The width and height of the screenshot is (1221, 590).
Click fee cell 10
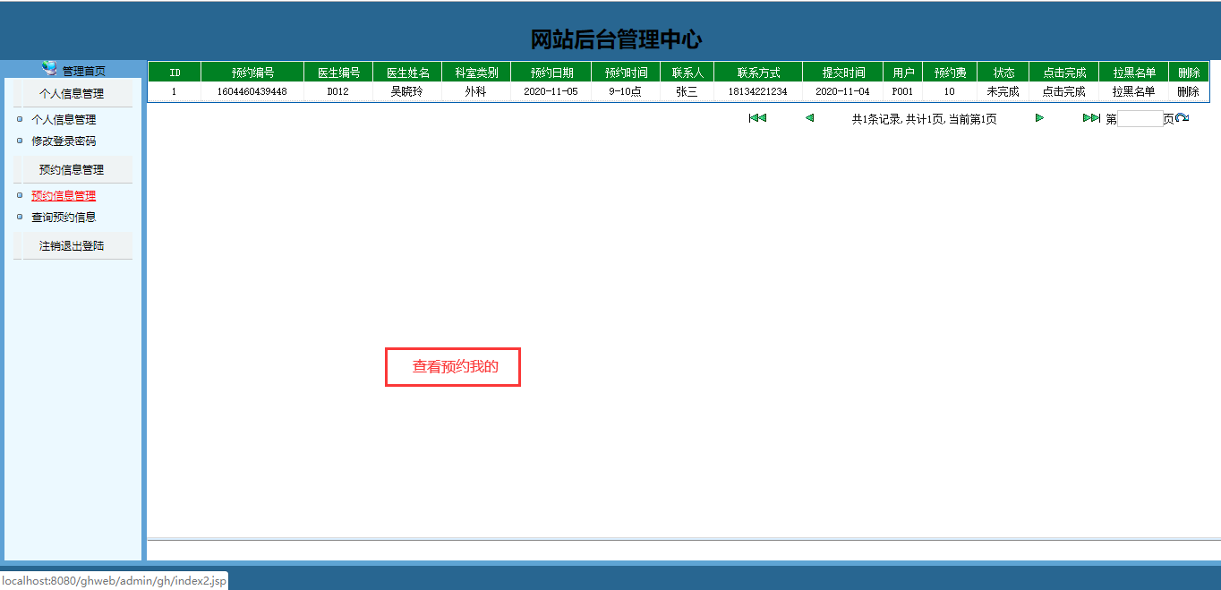point(950,91)
